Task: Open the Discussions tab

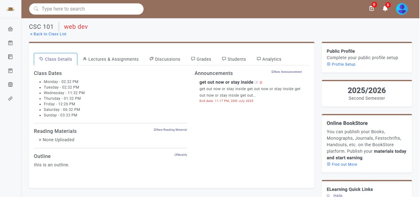Action: pos(165,59)
